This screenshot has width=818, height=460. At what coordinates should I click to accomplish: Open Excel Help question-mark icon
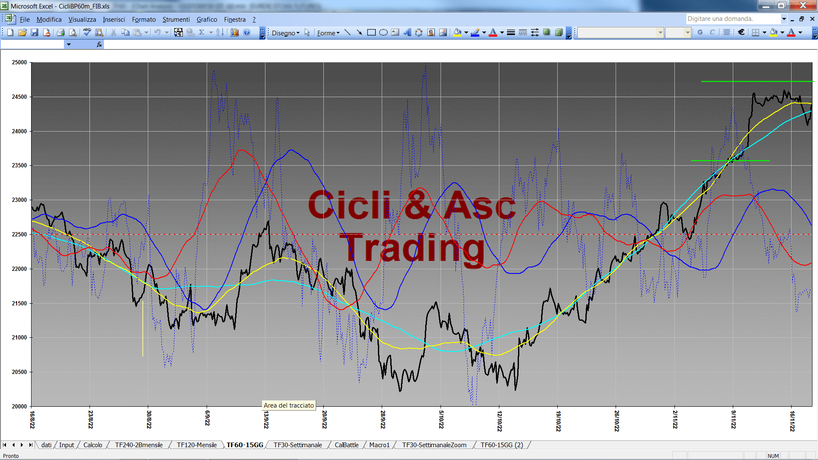(247, 32)
